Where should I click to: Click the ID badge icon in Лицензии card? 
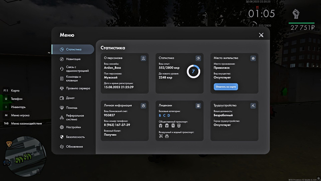(x=198, y=106)
